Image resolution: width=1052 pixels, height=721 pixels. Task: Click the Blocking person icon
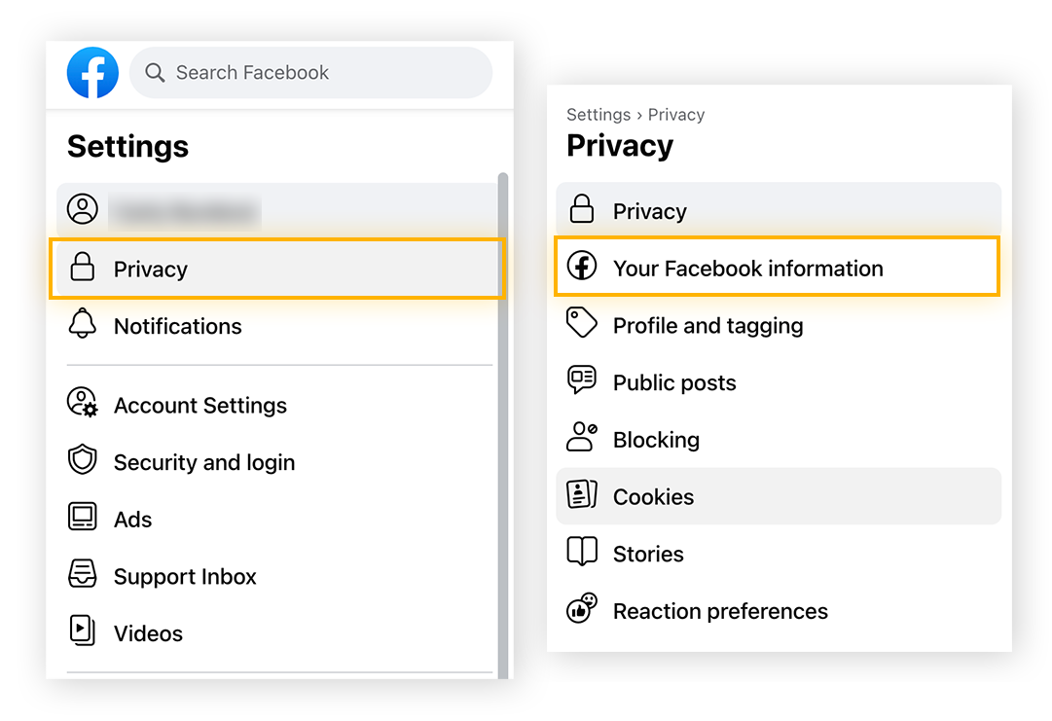coord(582,438)
